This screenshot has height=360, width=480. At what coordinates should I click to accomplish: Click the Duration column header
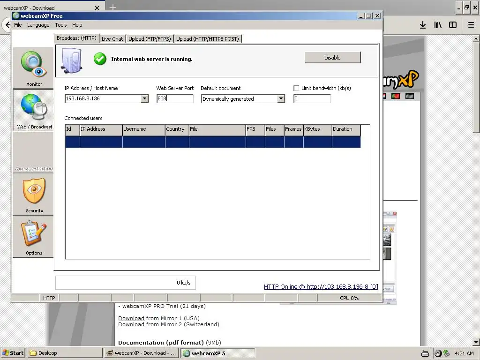click(346, 130)
